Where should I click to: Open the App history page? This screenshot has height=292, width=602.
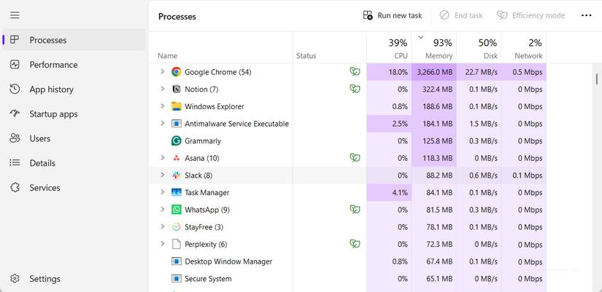point(74,90)
